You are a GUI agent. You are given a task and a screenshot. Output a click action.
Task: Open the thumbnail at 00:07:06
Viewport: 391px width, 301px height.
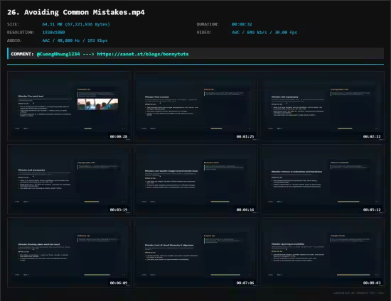tap(196, 253)
